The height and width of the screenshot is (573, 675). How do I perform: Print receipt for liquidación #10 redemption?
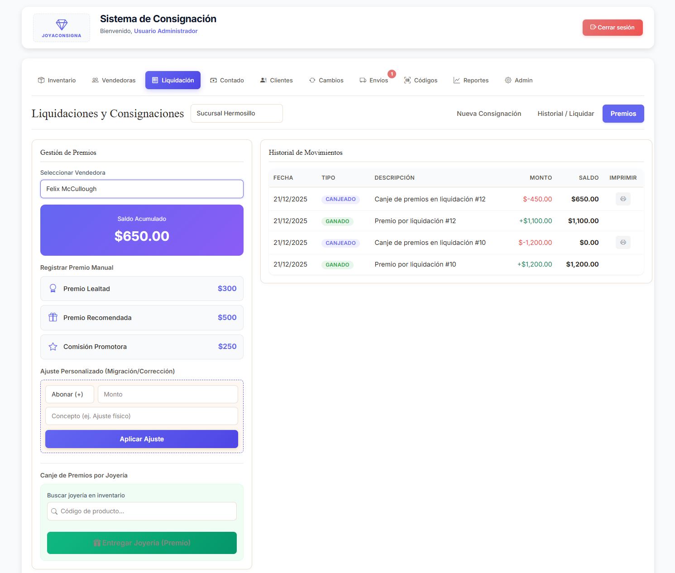[623, 242]
